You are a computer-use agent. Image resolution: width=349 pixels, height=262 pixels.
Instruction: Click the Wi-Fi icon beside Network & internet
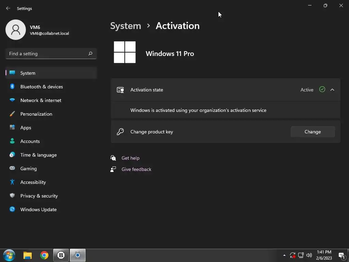[12, 100]
